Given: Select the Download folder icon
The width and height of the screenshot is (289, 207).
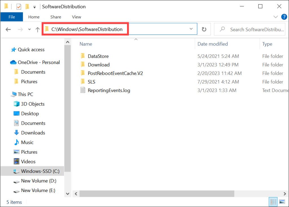Looking at the screenshot, I should (83, 65).
